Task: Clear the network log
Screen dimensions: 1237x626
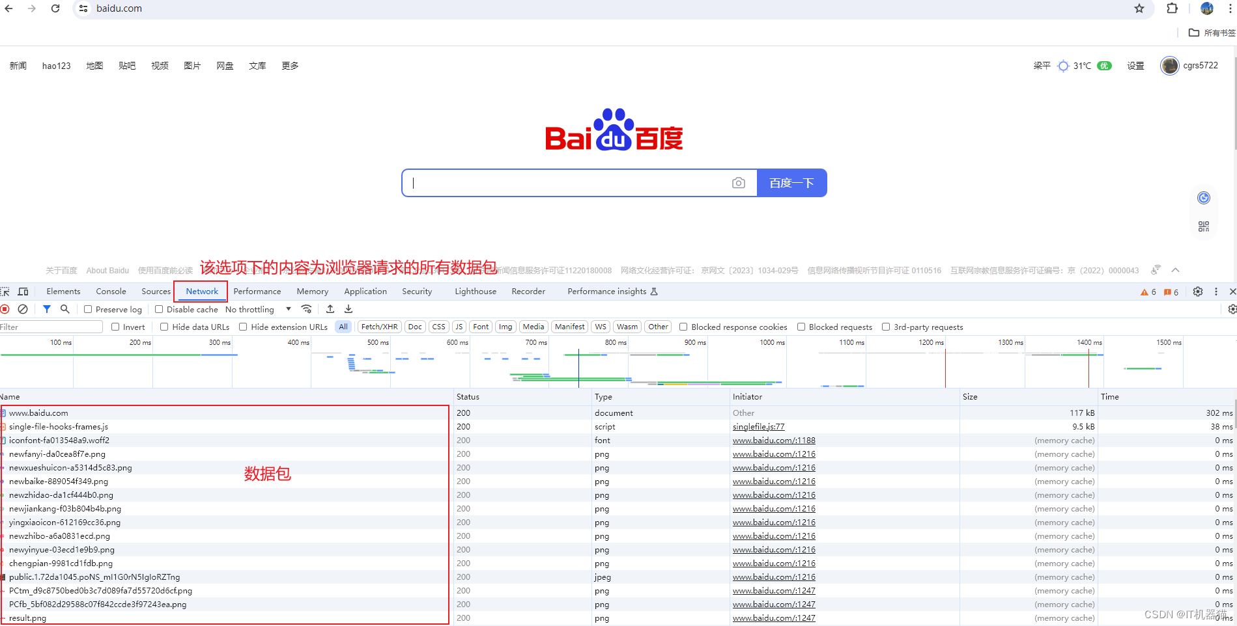Action: [x=23, y=309]
